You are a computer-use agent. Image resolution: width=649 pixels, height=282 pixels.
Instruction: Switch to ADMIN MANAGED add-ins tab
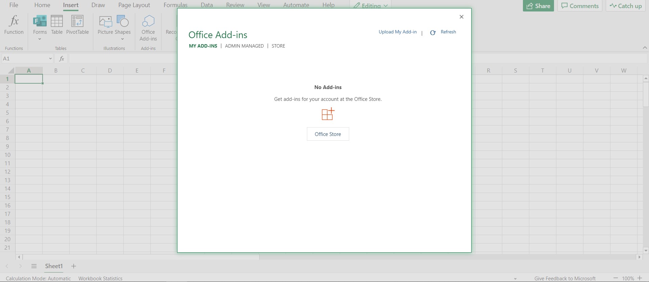point(244,46)
